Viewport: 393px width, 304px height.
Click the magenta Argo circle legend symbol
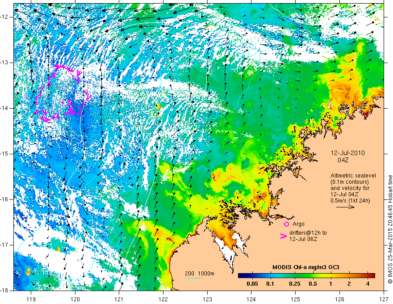[x=286, y=224]
